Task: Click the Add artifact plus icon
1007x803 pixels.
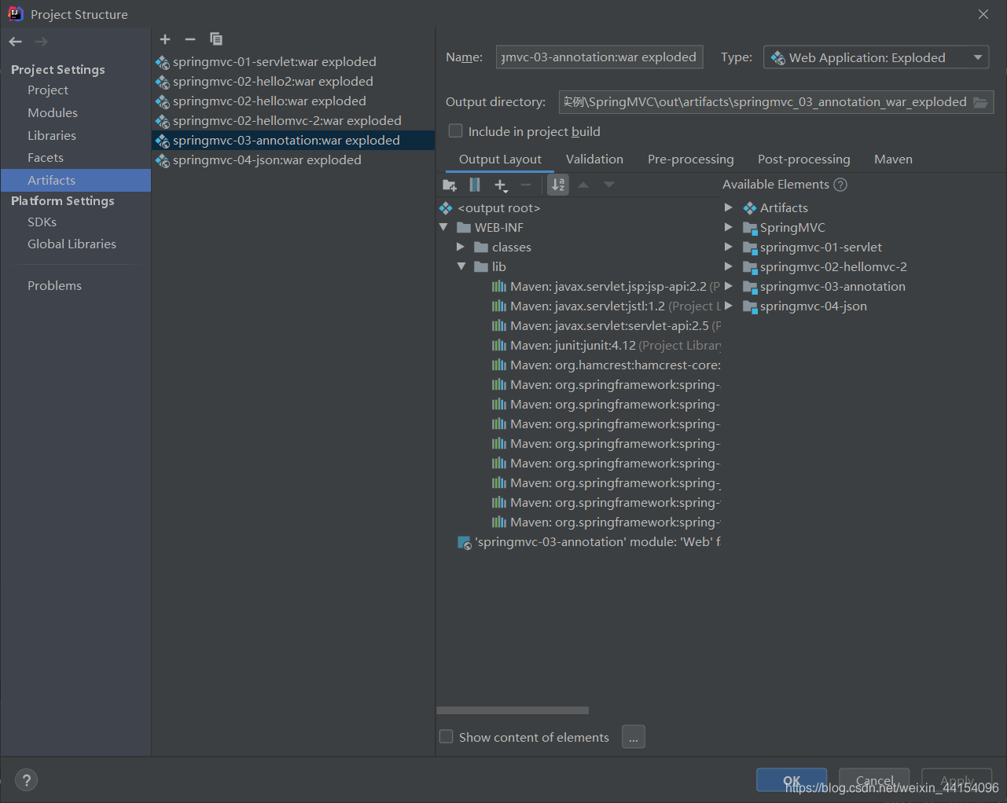Action: [x=165, y=39]
